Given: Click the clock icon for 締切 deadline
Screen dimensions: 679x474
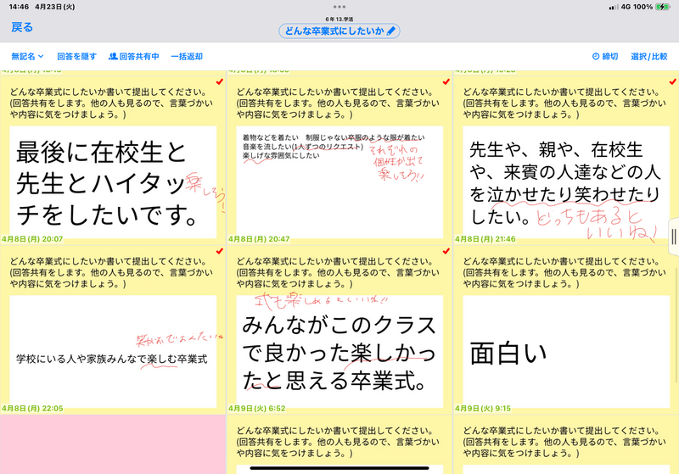Looking at the screenshot, I should (595, 57).
